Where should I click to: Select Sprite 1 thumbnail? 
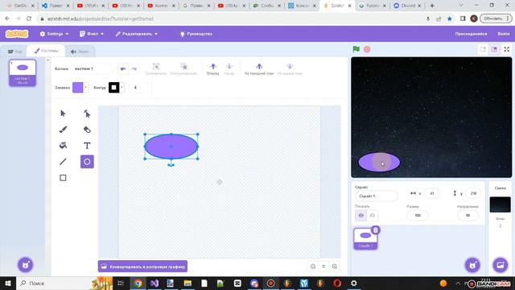tap(365, 238)
